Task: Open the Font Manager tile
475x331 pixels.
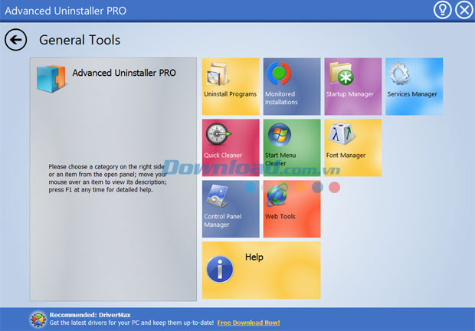Action: [353, 148]
